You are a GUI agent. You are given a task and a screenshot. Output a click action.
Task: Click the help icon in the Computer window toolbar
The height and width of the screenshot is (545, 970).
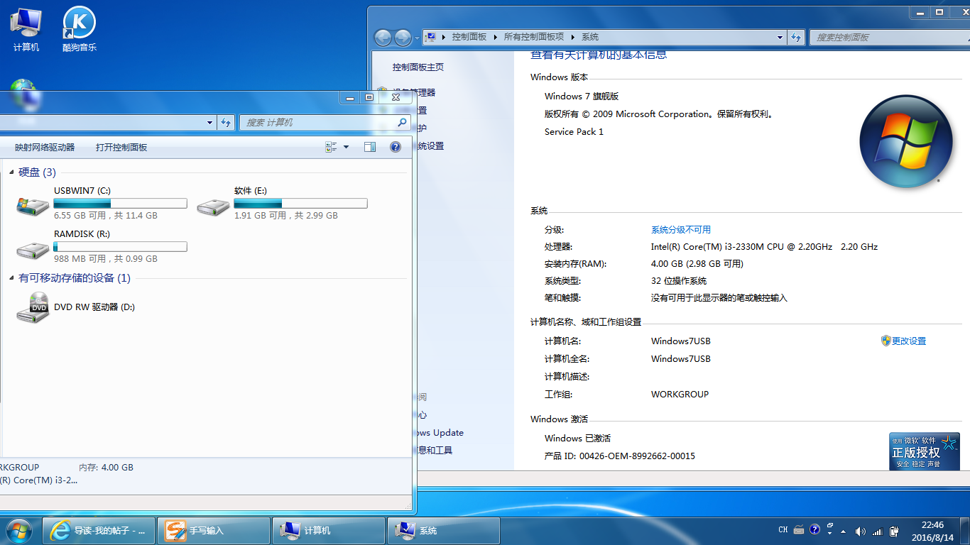tap(396, 147)
